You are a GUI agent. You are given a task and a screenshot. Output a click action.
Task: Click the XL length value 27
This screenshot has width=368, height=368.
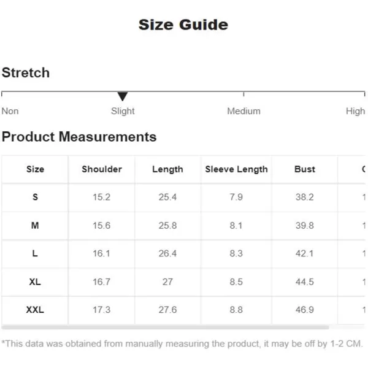(167, 282)
